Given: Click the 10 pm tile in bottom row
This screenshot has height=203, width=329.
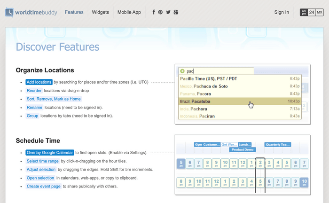Looking at the screenshot, I should [x=304, y=182].
